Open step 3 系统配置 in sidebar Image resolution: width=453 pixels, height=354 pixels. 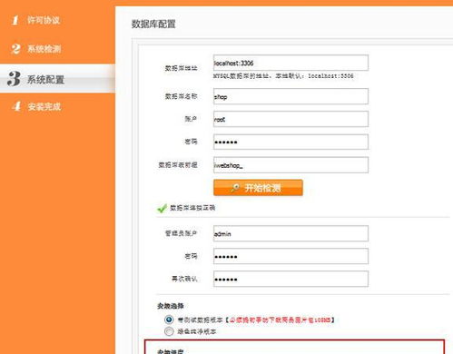point(57,79)
